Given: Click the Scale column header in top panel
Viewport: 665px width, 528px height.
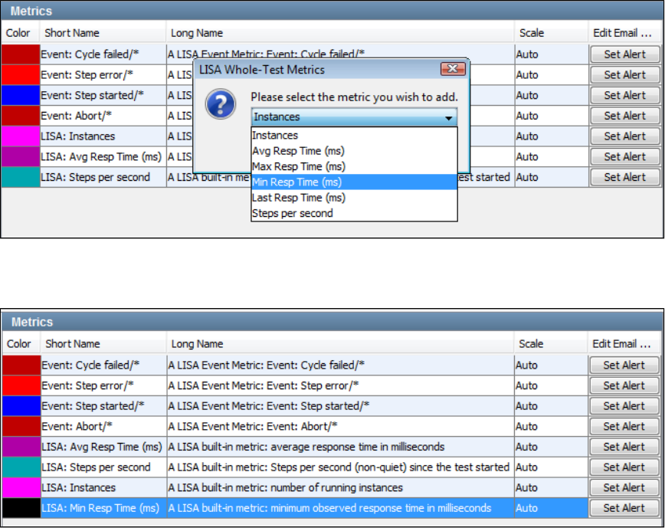Looking at the screenshot, I should coord(552,33).
